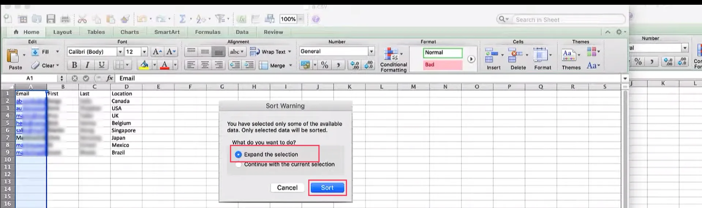Viewport: 702px width, 208px height.
Task: Click the Name Box showing A1
Action: 30,78
